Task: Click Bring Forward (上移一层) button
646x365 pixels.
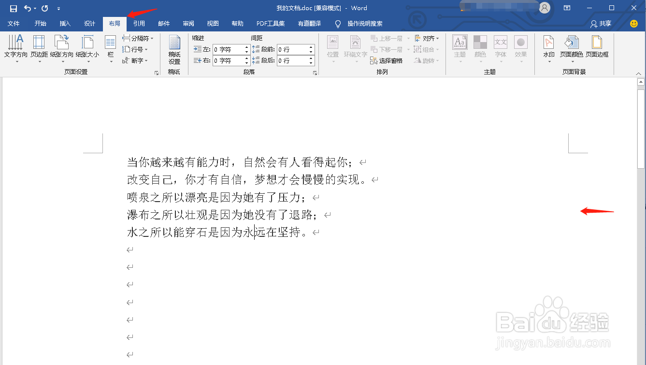Action: tap(387, 38)
